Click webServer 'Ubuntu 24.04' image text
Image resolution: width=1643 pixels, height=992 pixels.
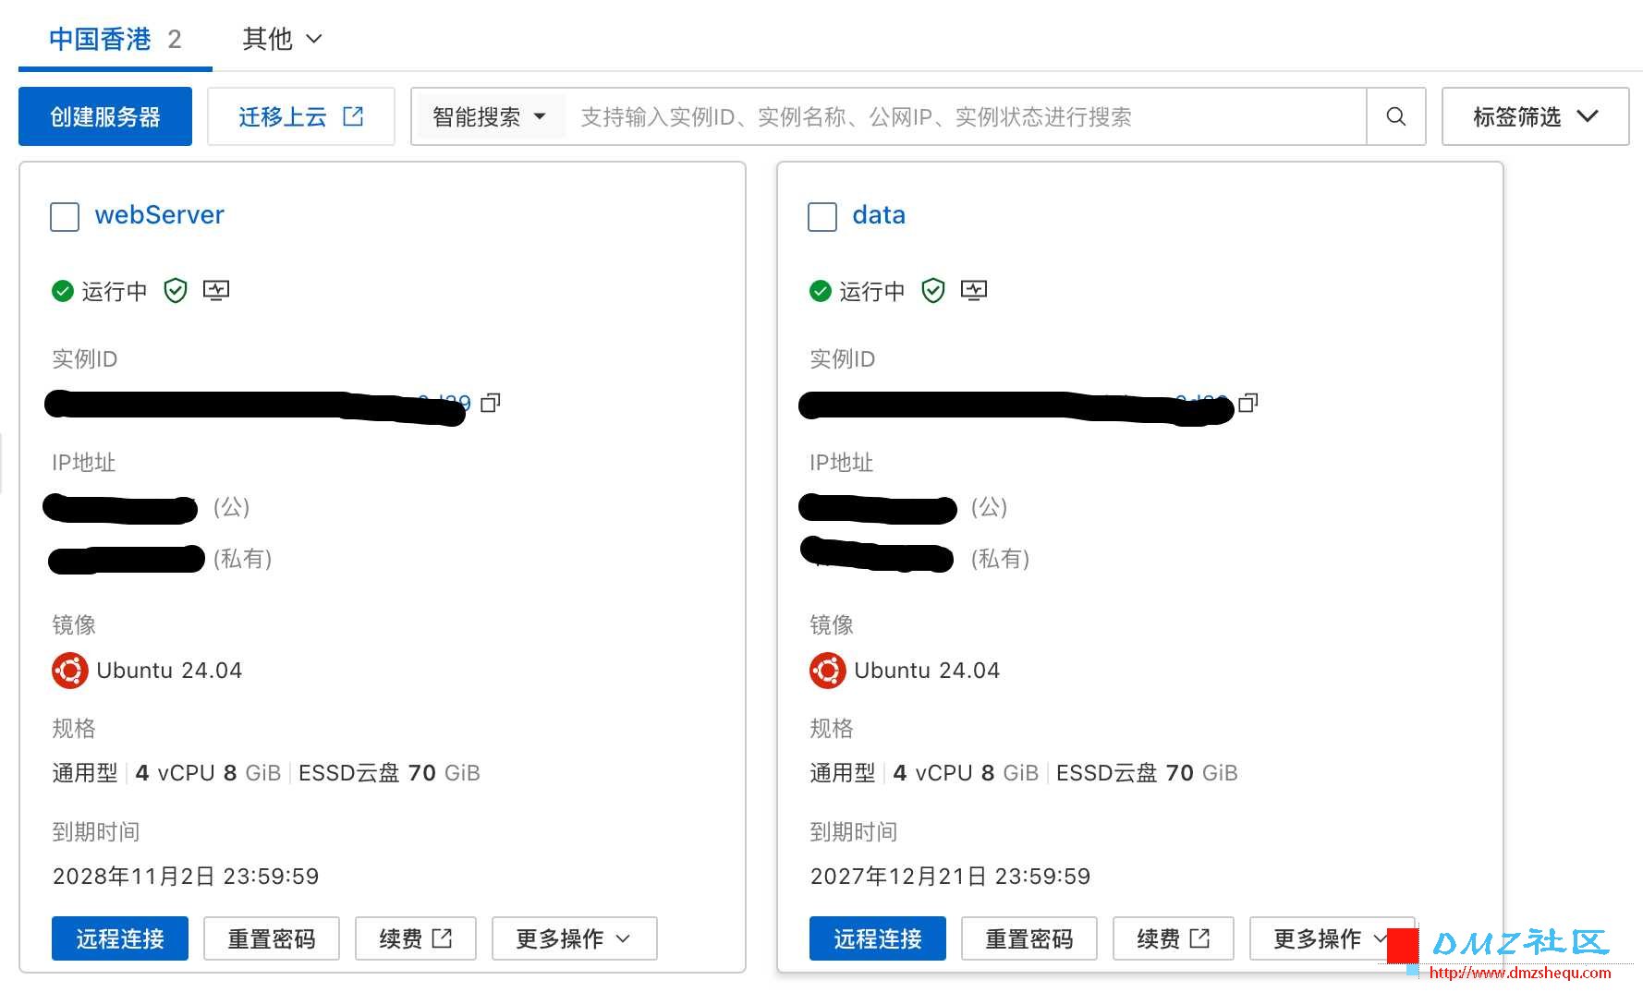[x=169, y=671]
